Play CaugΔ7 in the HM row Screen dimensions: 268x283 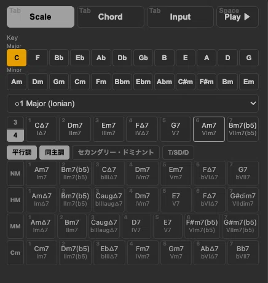point(109,200)
